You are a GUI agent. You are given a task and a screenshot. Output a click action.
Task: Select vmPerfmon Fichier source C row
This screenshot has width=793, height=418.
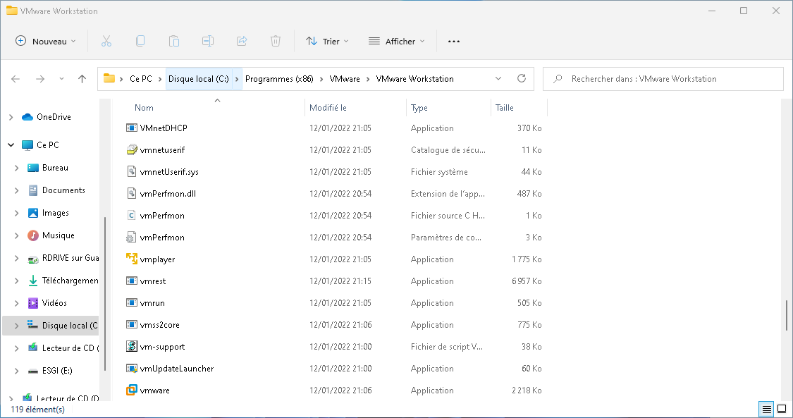click(334, 215)
